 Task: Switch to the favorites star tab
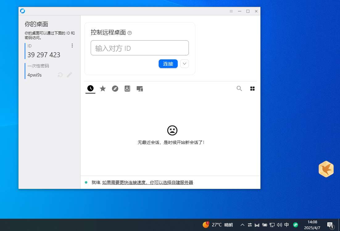click(x=103, y=89)
